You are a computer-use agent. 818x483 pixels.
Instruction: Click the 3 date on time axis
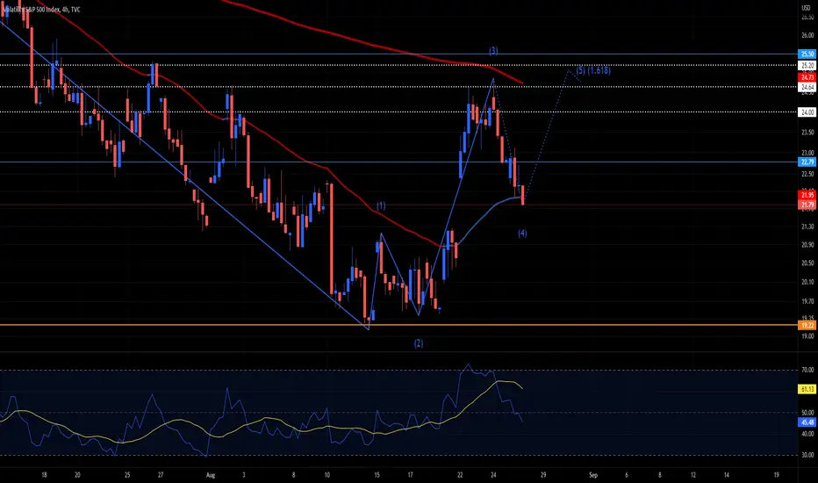click(x=244, y=475)
